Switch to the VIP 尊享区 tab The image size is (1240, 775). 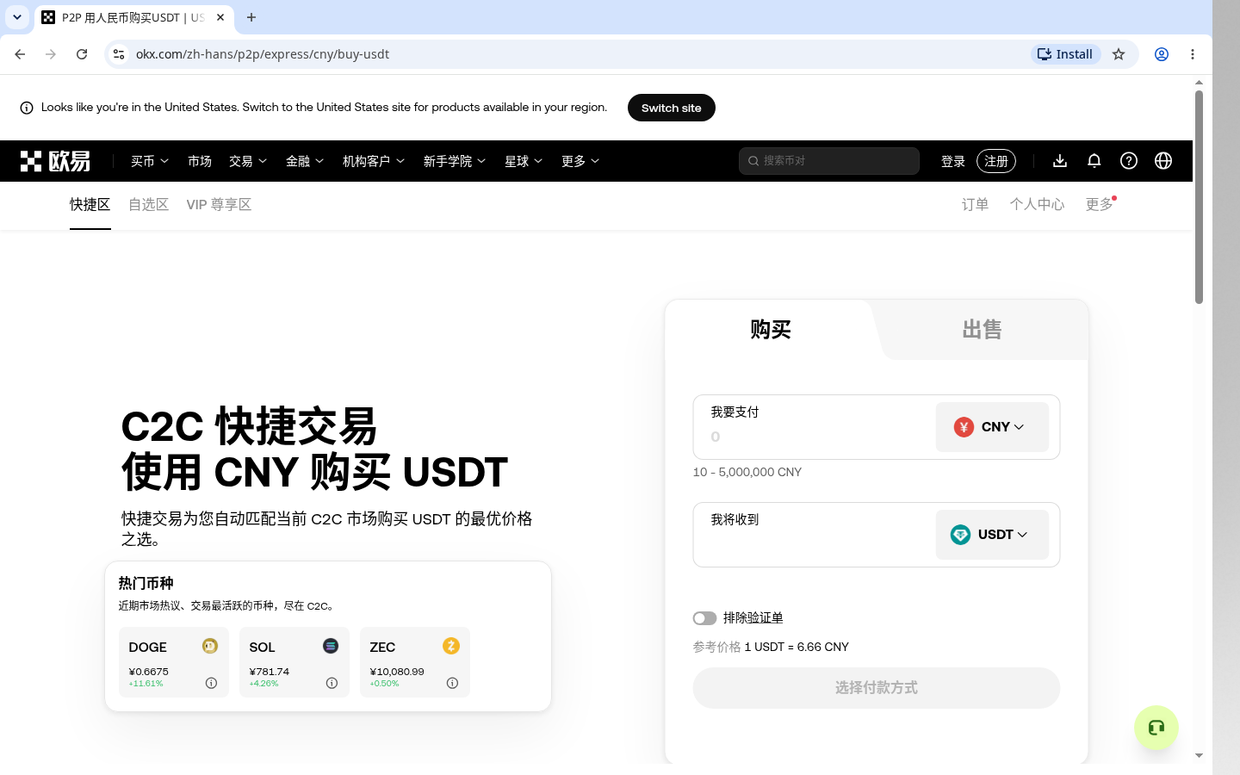coord(219,205)
